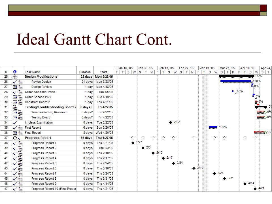Select the Design Modifications summary task name
Screen dimensions: 272x204
41,77
